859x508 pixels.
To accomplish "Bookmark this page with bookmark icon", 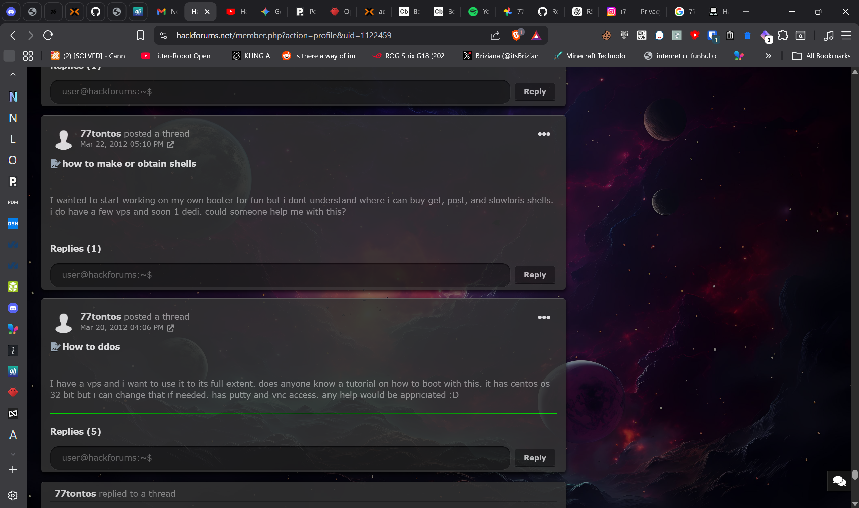I will coord(140,35).
